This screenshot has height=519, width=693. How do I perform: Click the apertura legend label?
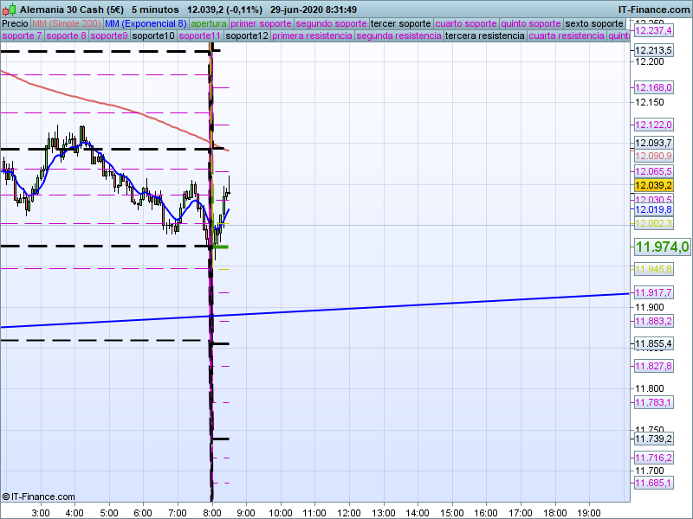(x=209, y=23)
